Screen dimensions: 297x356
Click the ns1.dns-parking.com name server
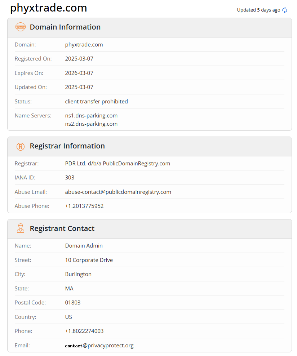point(91,116)
